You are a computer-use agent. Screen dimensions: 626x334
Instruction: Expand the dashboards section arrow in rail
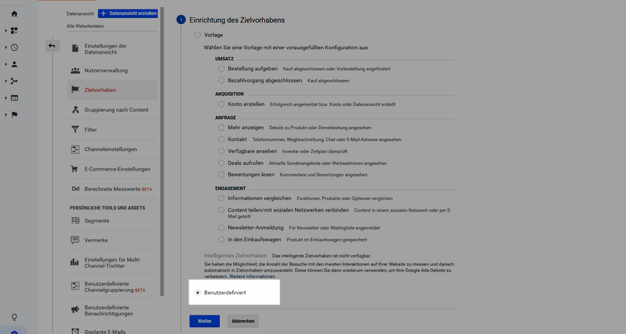(5, 30)
